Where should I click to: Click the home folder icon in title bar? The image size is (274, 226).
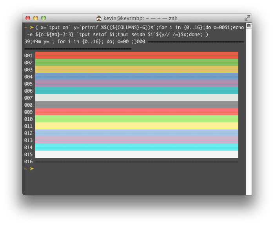click(x=99, y=18)
